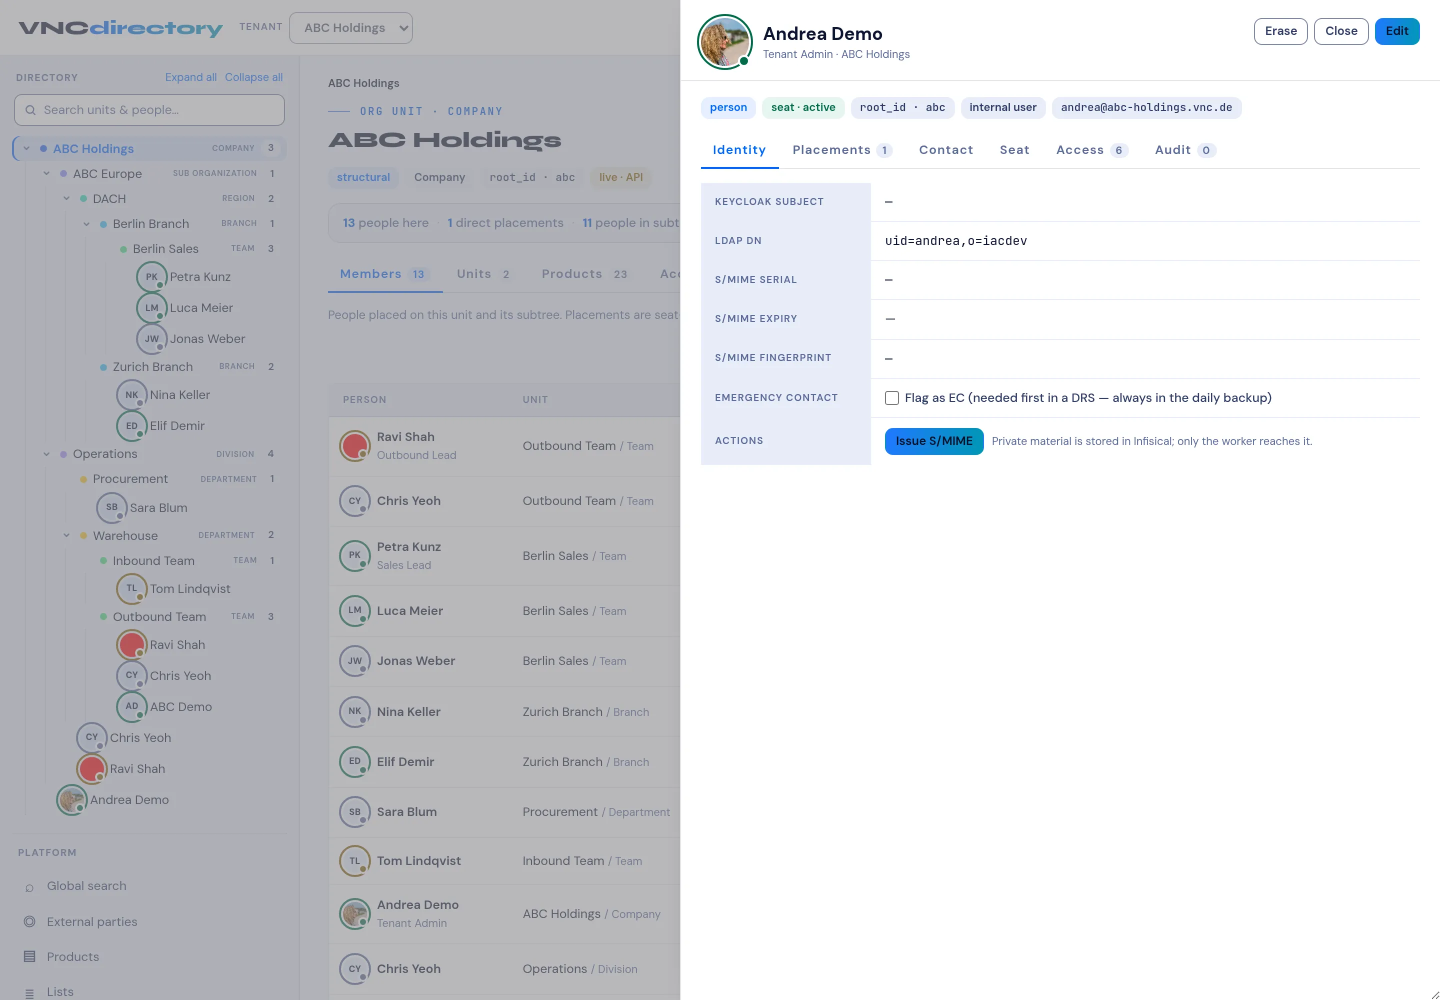This screenshot has width=1440, height=1000.
Task: Click the structural tag under ABC Holdings
Action: point(363,177)
